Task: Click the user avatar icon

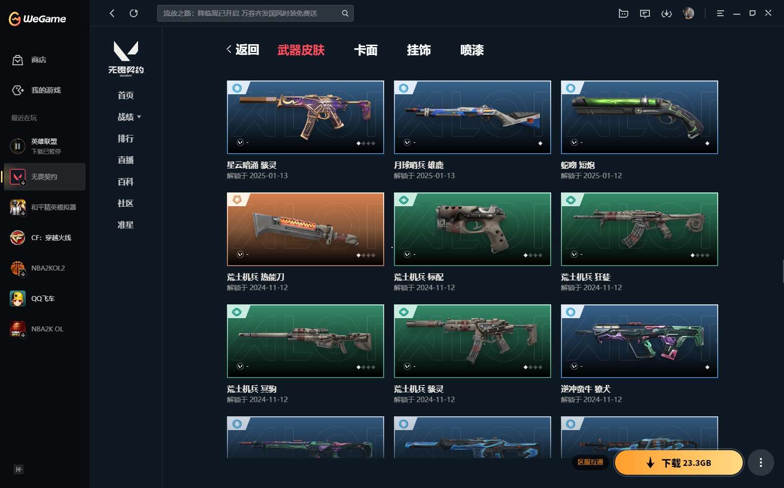Action: [x=688, y=13]
